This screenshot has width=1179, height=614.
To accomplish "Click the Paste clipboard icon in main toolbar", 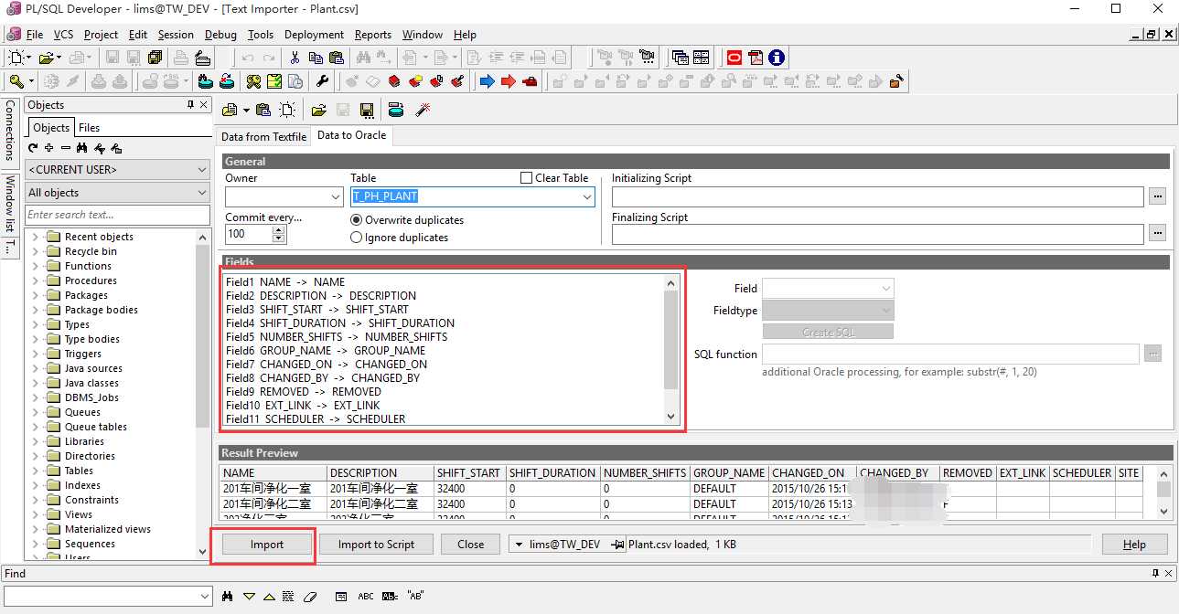I will (x=338, y=58).
